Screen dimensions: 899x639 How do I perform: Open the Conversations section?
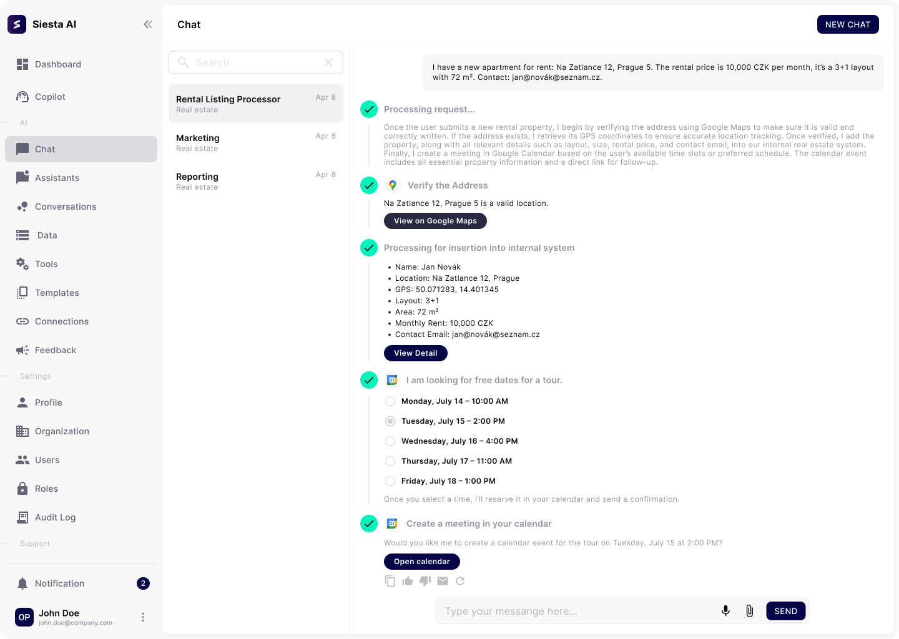[x=65, y=207]
